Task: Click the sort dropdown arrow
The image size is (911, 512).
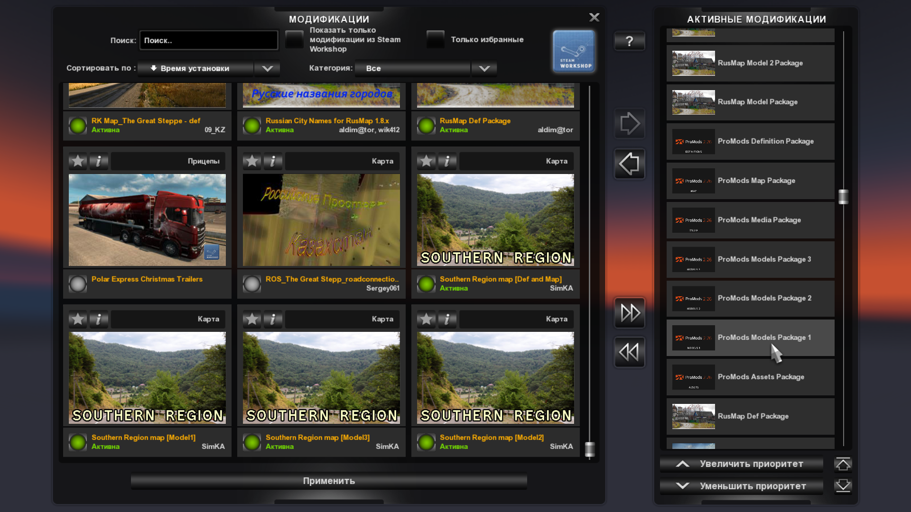Action: 267,68
